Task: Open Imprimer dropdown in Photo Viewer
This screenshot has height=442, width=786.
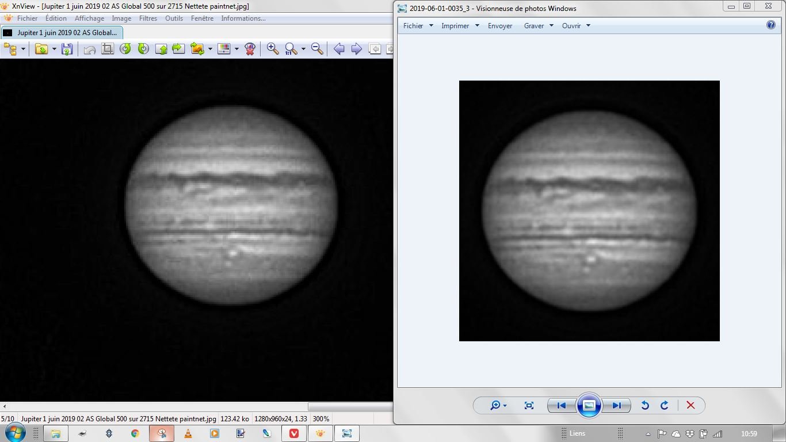Action: [x=460, y=26]
